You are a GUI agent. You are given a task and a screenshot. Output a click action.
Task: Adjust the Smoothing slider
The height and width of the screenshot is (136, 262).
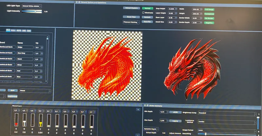pos(227,134)
